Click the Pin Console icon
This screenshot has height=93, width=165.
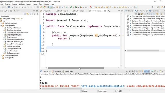152,71
